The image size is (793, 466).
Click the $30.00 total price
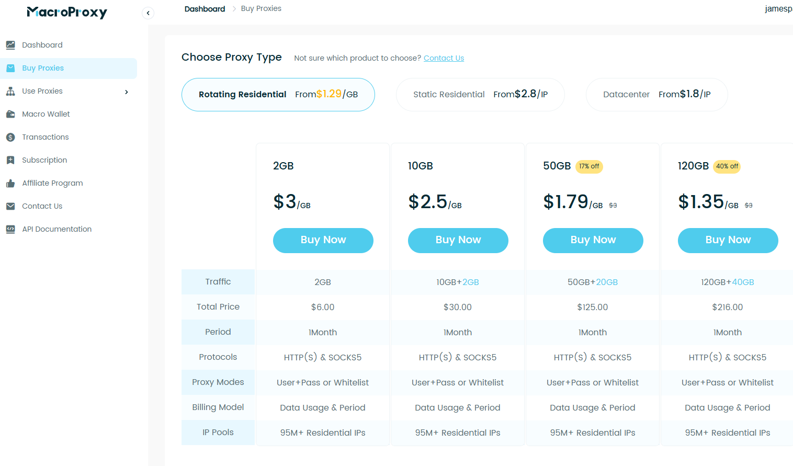(458, 308)
